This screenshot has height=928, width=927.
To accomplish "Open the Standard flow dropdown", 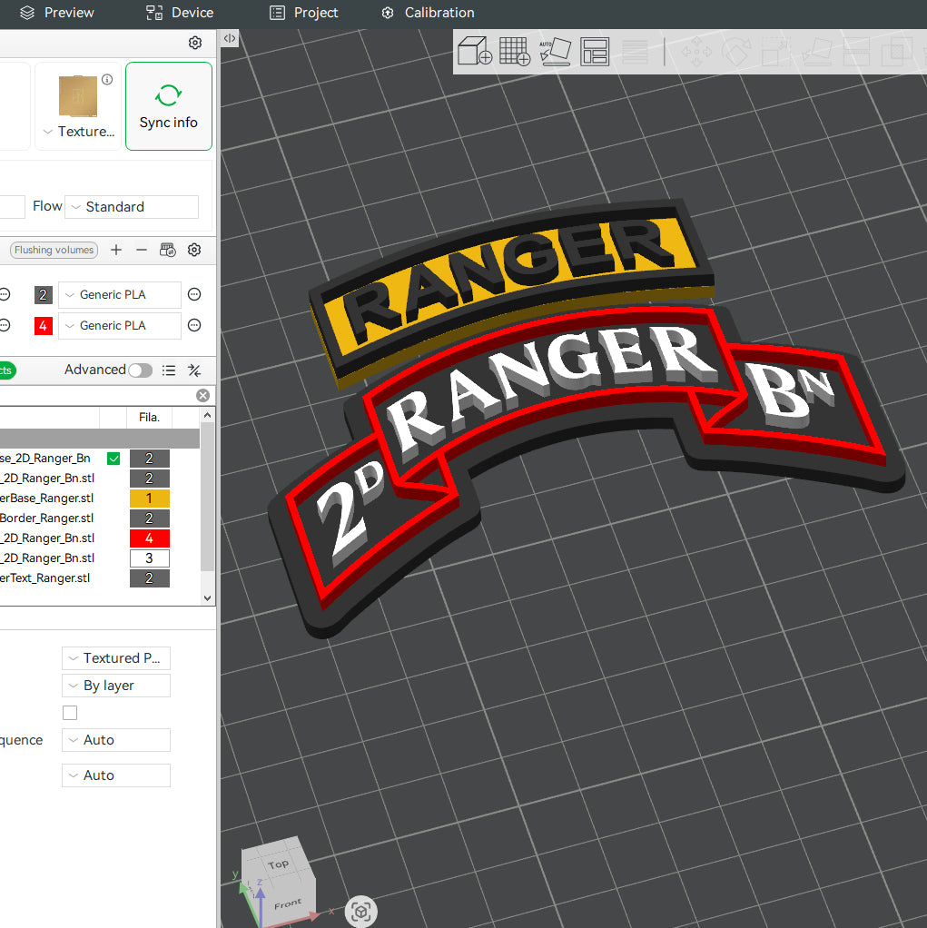I will (x=131, y=206).
